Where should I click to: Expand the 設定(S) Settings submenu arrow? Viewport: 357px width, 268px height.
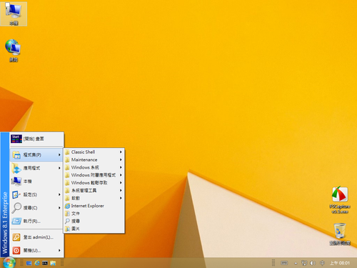pos(59,194)
